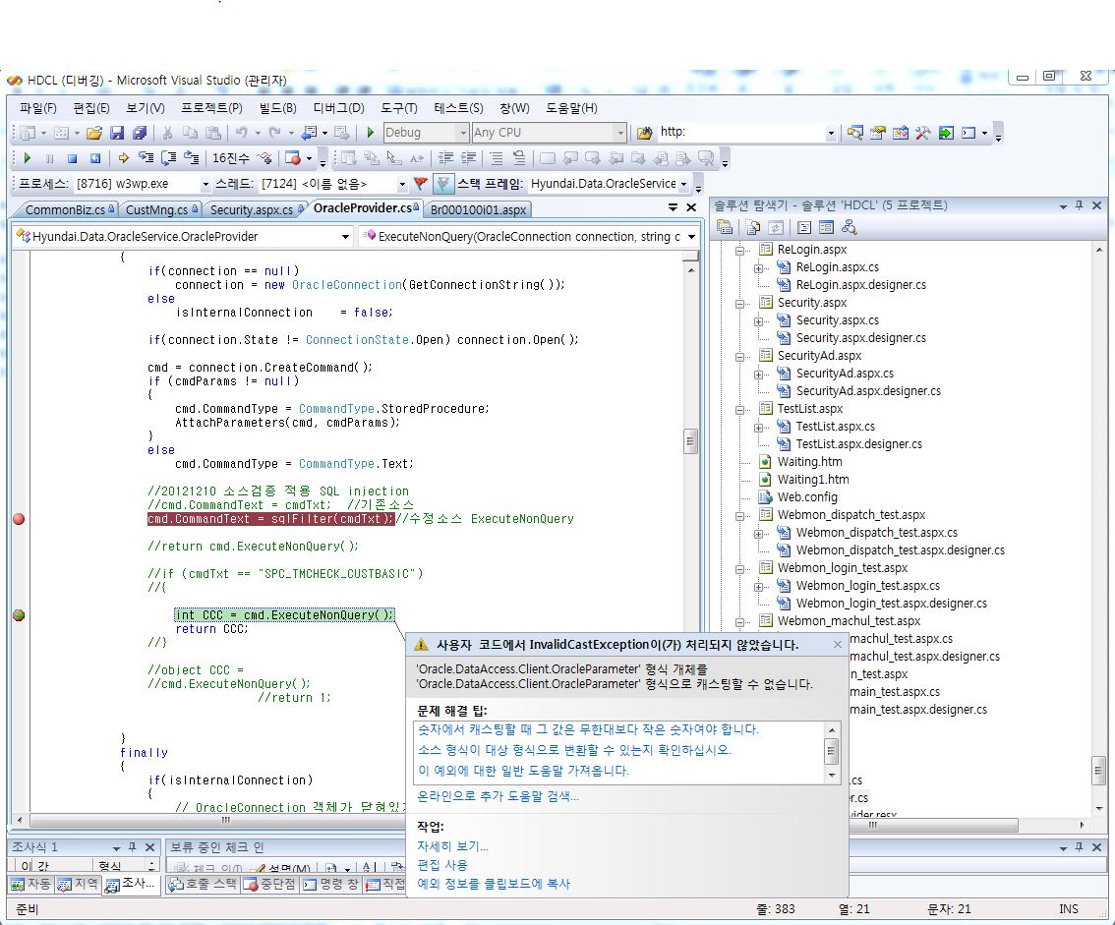This screenshot has height=925, width=1115.
Task: Open the 호출 스택 bottom tab
Action: point(204,884)
